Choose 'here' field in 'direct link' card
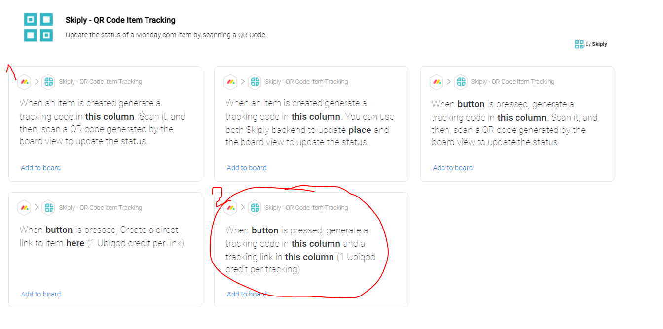 pyautogui.click(x=75, y=243)
